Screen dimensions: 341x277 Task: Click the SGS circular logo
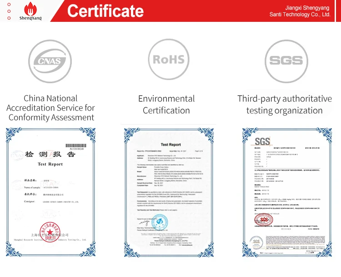tap(286, 61)
